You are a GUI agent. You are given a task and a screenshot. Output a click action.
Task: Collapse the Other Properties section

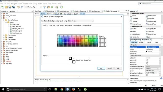pos(130,56)
